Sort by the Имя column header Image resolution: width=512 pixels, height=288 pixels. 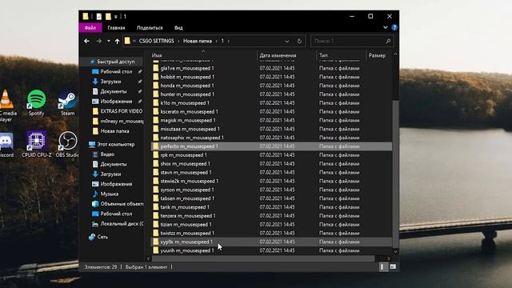point(157,55)
